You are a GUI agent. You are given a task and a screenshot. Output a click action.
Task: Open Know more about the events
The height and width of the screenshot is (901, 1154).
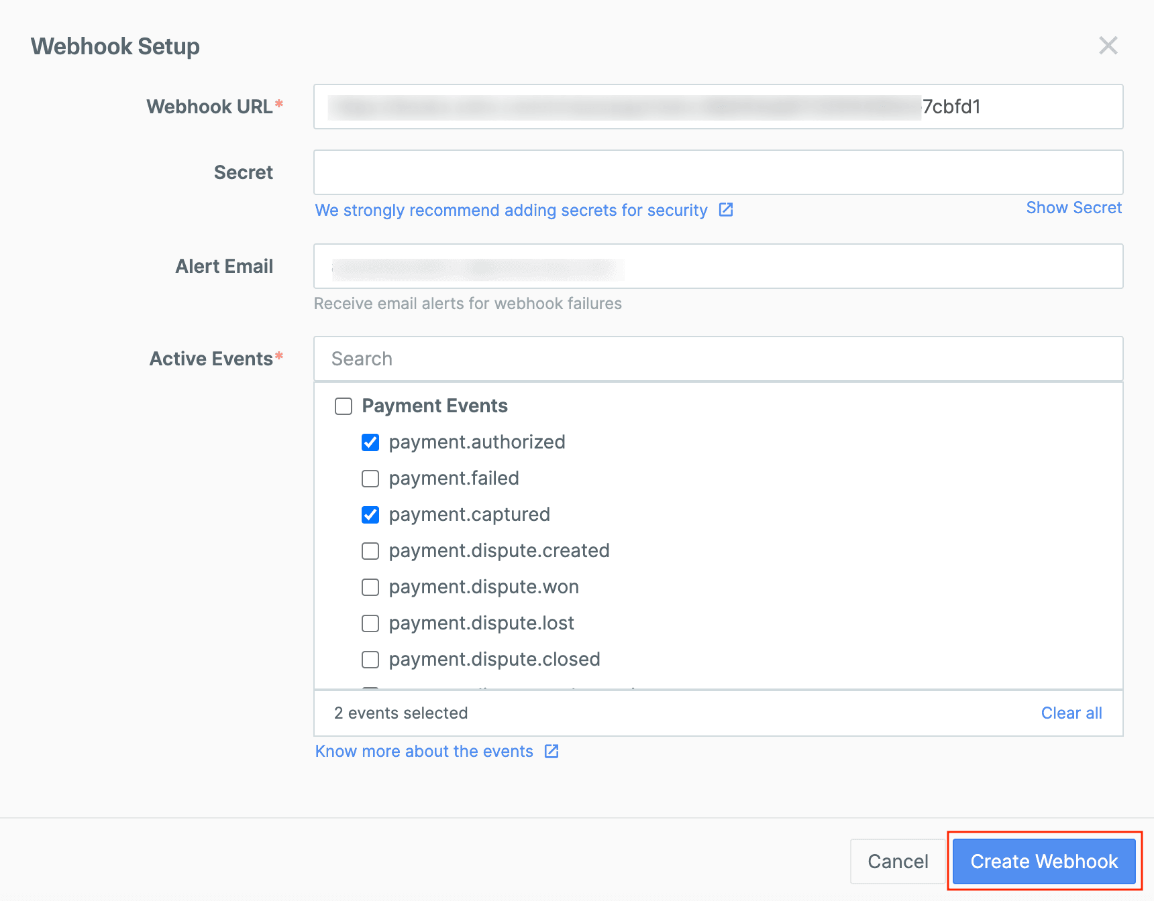pos(423,751)
